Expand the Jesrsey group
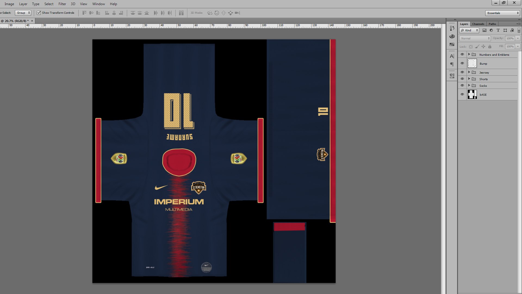The image size is (522, 294). tap(469, 72)
